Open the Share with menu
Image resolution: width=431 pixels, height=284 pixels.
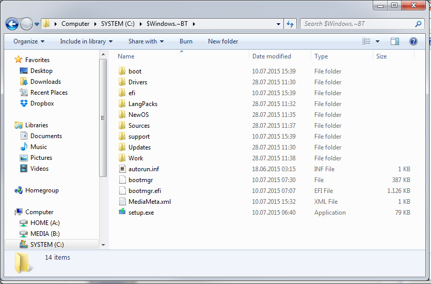[x=146, y=41]
